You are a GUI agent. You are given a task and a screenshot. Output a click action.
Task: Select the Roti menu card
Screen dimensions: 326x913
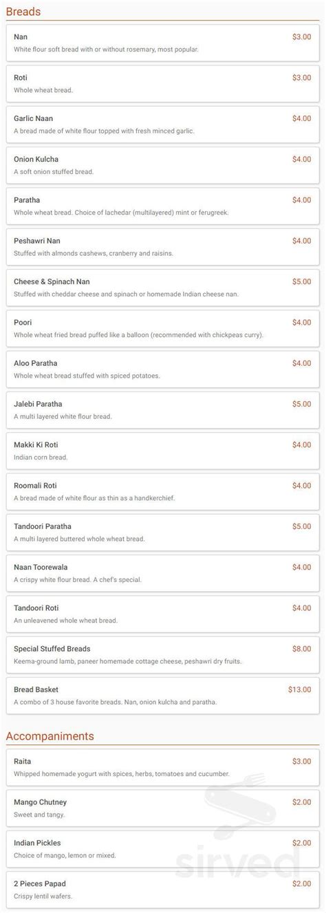click(162, 83)
